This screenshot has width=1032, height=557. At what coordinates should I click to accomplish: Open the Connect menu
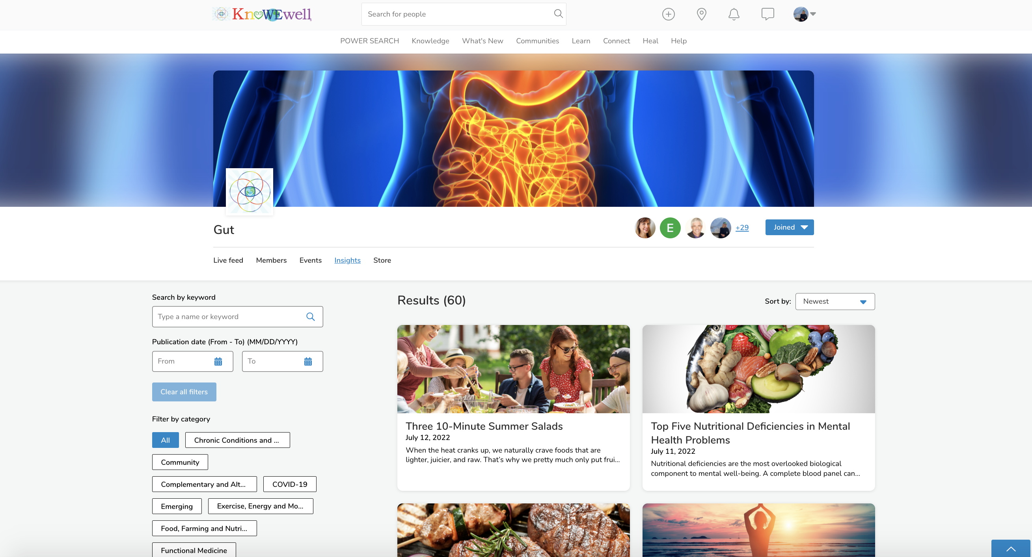coord(616,41)
